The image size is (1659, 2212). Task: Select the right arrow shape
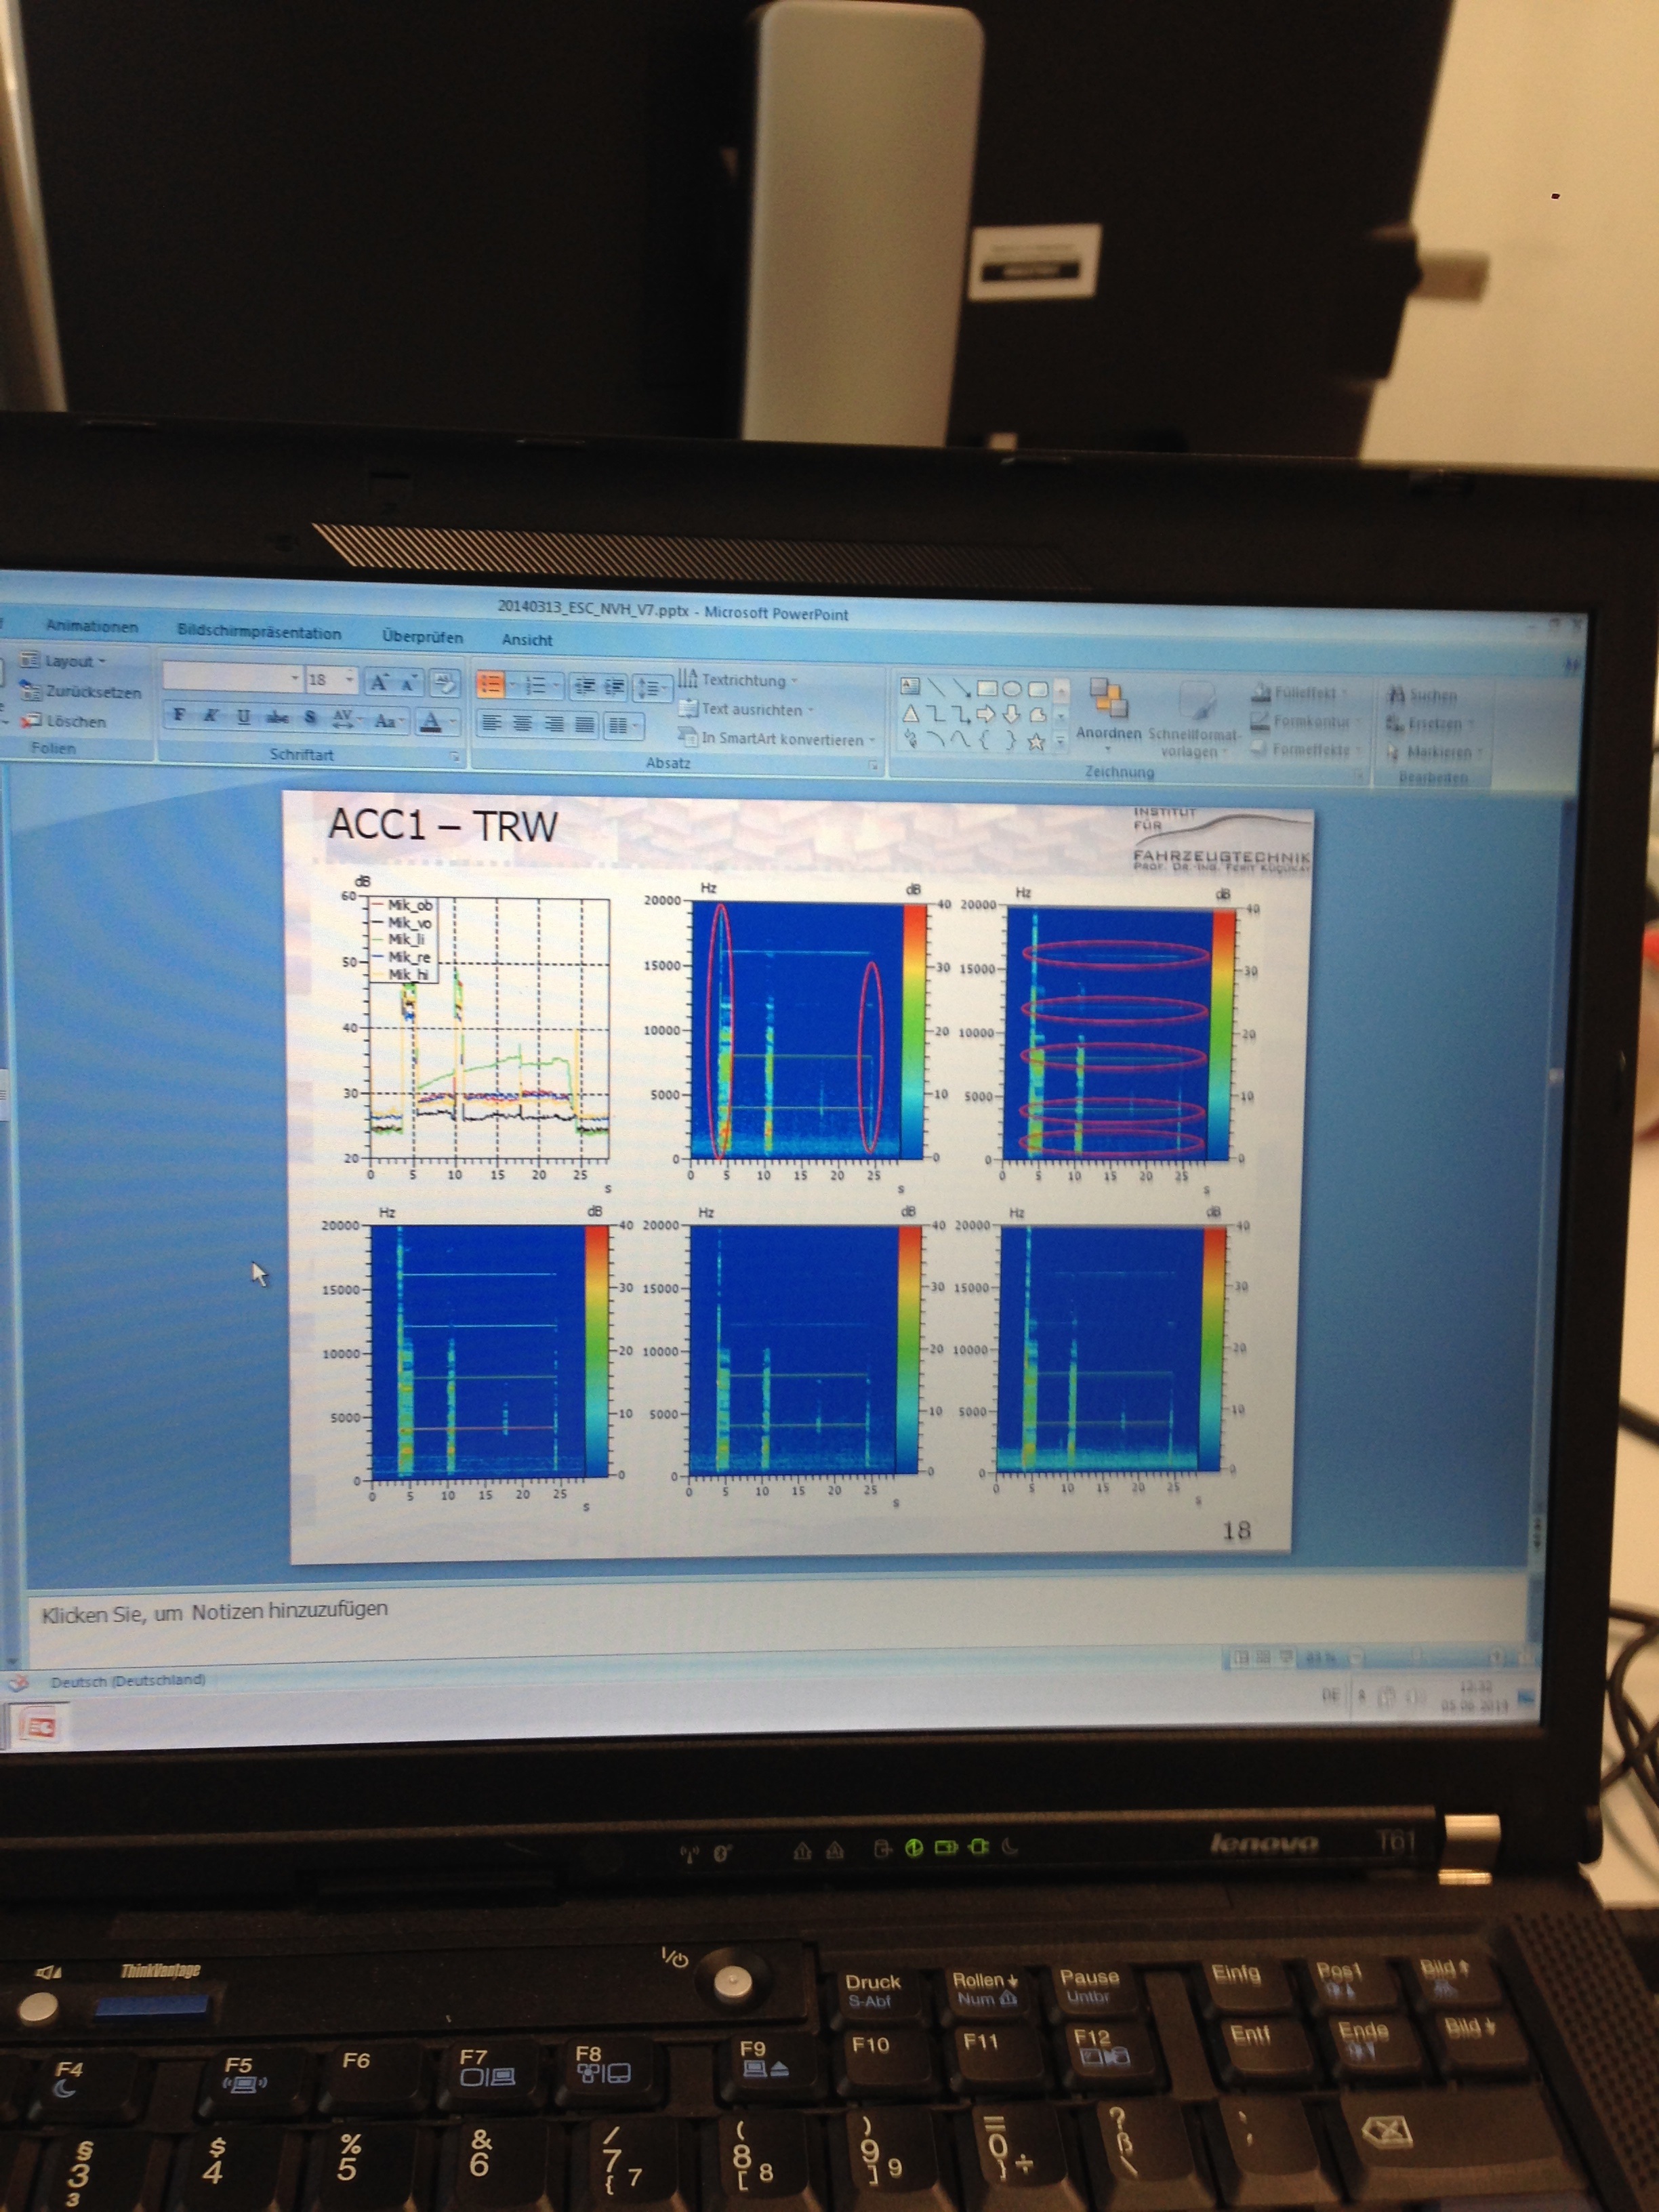[x=985, y=714]
